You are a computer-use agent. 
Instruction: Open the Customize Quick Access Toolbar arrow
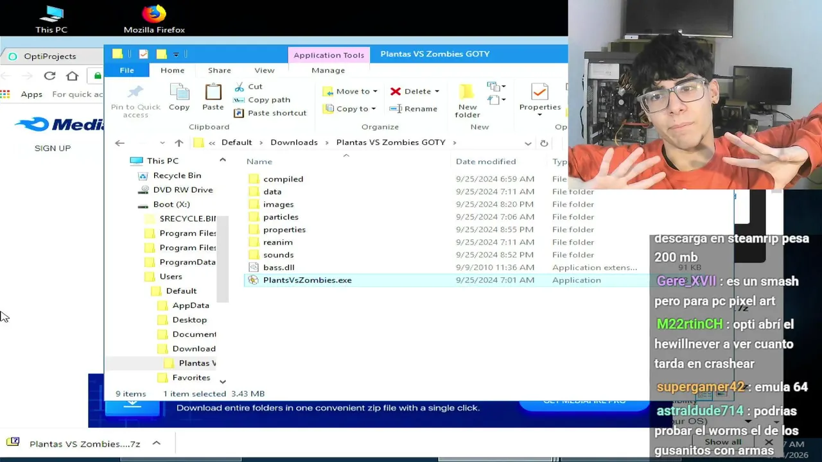coord(176,55)
